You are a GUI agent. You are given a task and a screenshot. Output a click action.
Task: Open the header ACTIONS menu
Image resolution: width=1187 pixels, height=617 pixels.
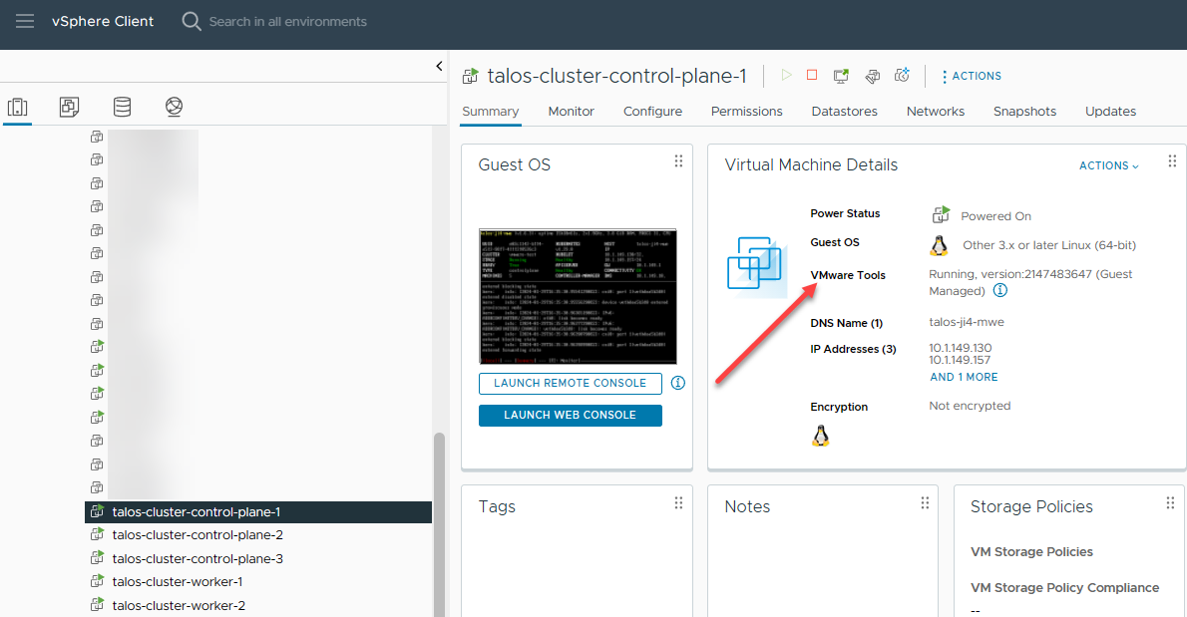[972, 77]
